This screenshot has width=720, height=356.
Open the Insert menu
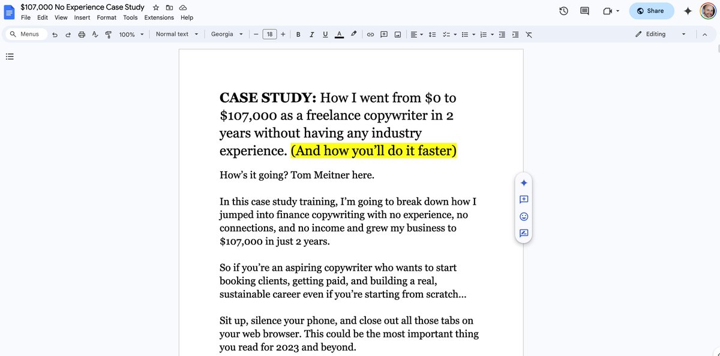[x=82, y=17]
